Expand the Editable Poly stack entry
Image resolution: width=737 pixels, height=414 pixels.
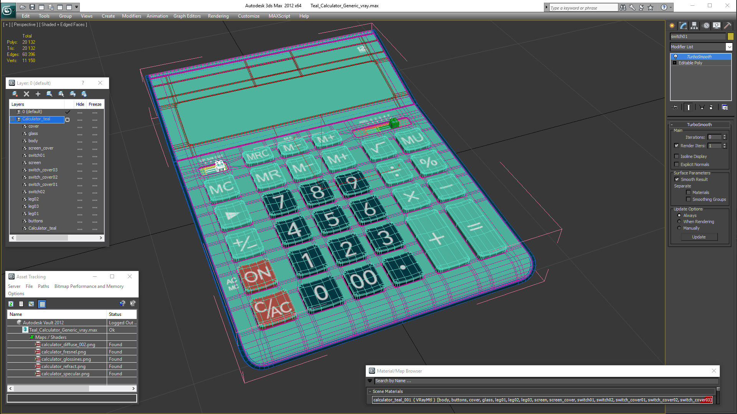pyautogui.click(x=674, y=63)
